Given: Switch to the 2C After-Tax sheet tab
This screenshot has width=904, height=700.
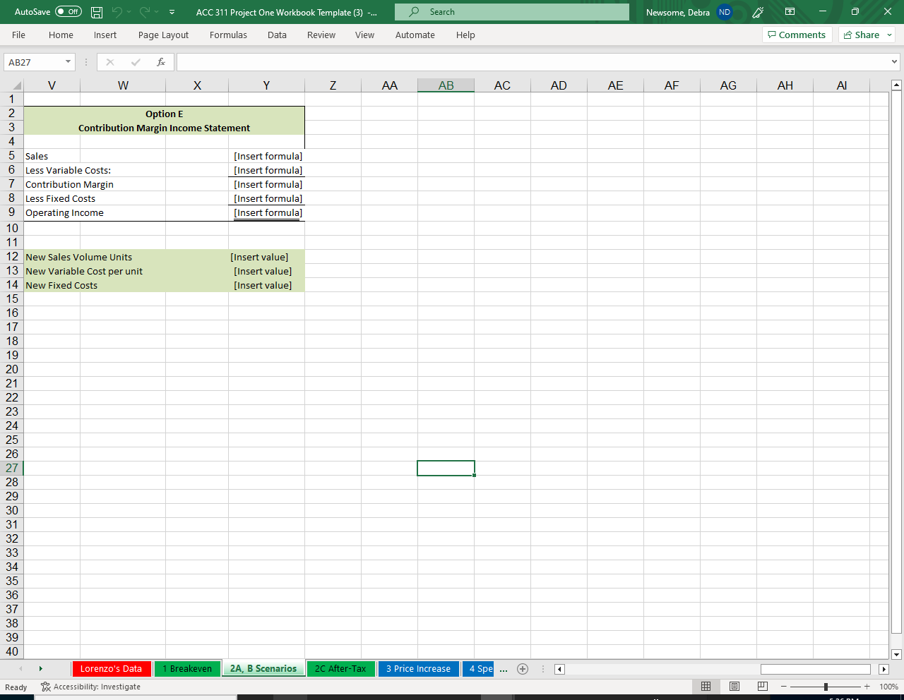Looking at the screenshot, I should (x=340, y=669).
